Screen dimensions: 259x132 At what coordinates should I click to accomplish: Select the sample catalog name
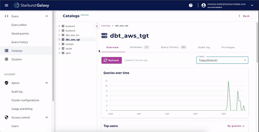70,44
